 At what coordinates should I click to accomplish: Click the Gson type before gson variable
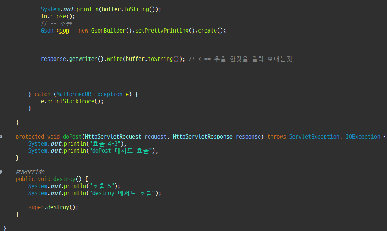[x=47, y=31]
